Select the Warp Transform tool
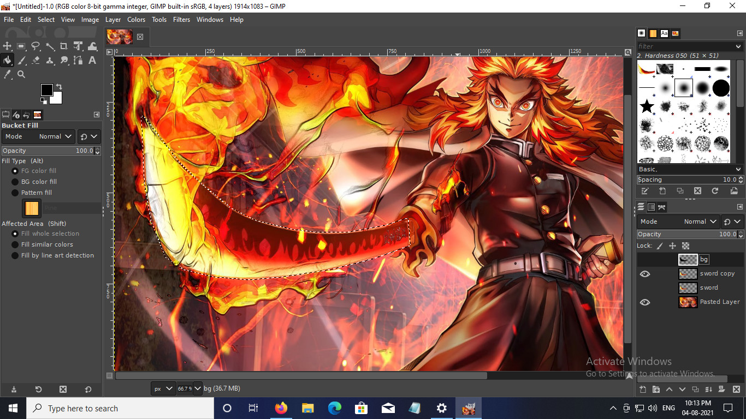The height and width of the screenshot is (419, 746). pyautogui.click(x=92, y=46)
